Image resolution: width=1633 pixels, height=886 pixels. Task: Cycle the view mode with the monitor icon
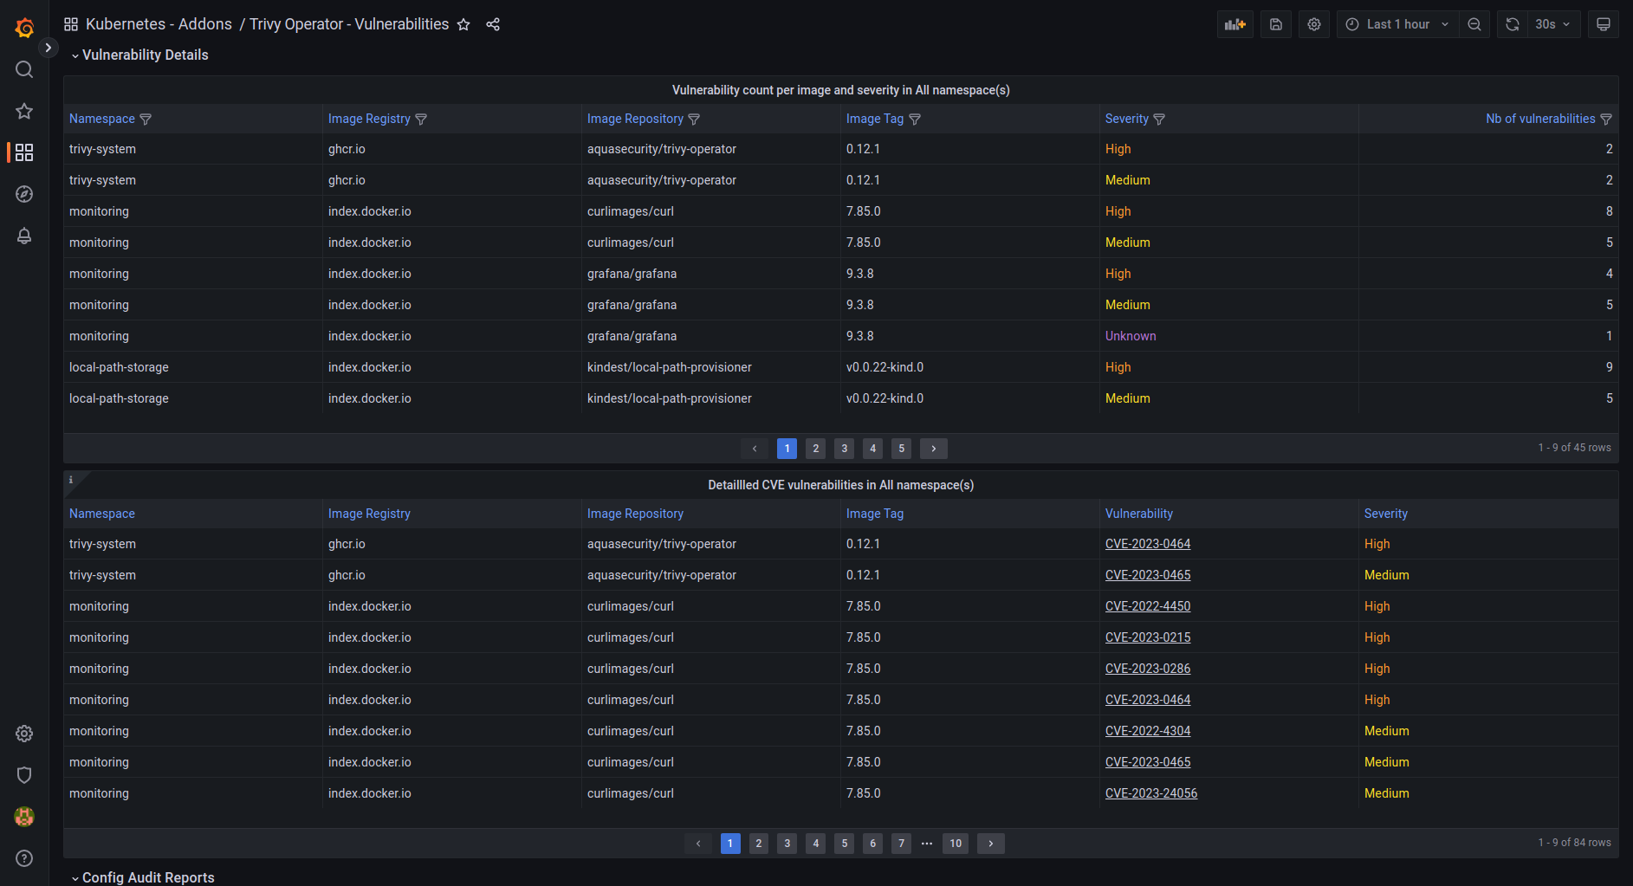1604,24
